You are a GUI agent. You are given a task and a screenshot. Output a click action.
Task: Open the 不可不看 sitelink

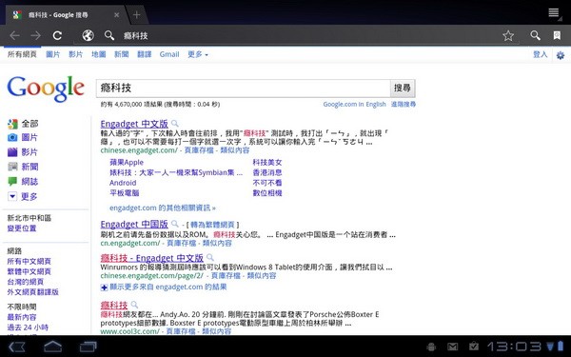(x=267, y=183)
